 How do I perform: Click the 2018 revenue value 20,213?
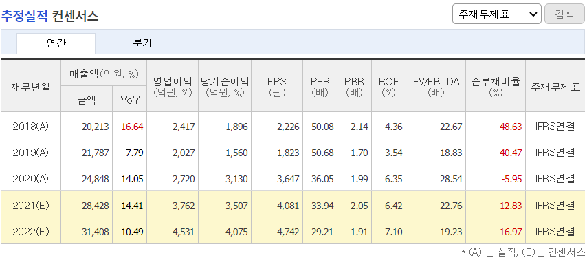[x=96, y=127]
